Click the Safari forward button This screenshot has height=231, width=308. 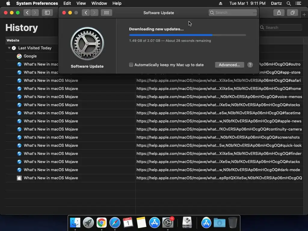pyautogui.click(x=35, y=13)
